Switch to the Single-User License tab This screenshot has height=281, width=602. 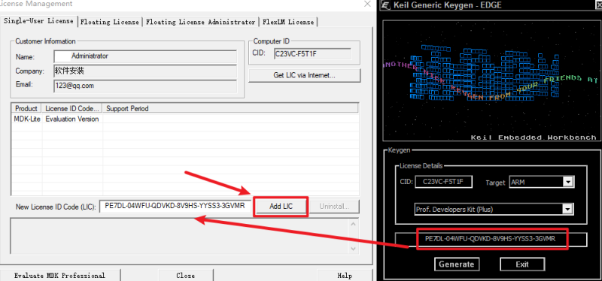pyautogui.click(x=39, y=21)
